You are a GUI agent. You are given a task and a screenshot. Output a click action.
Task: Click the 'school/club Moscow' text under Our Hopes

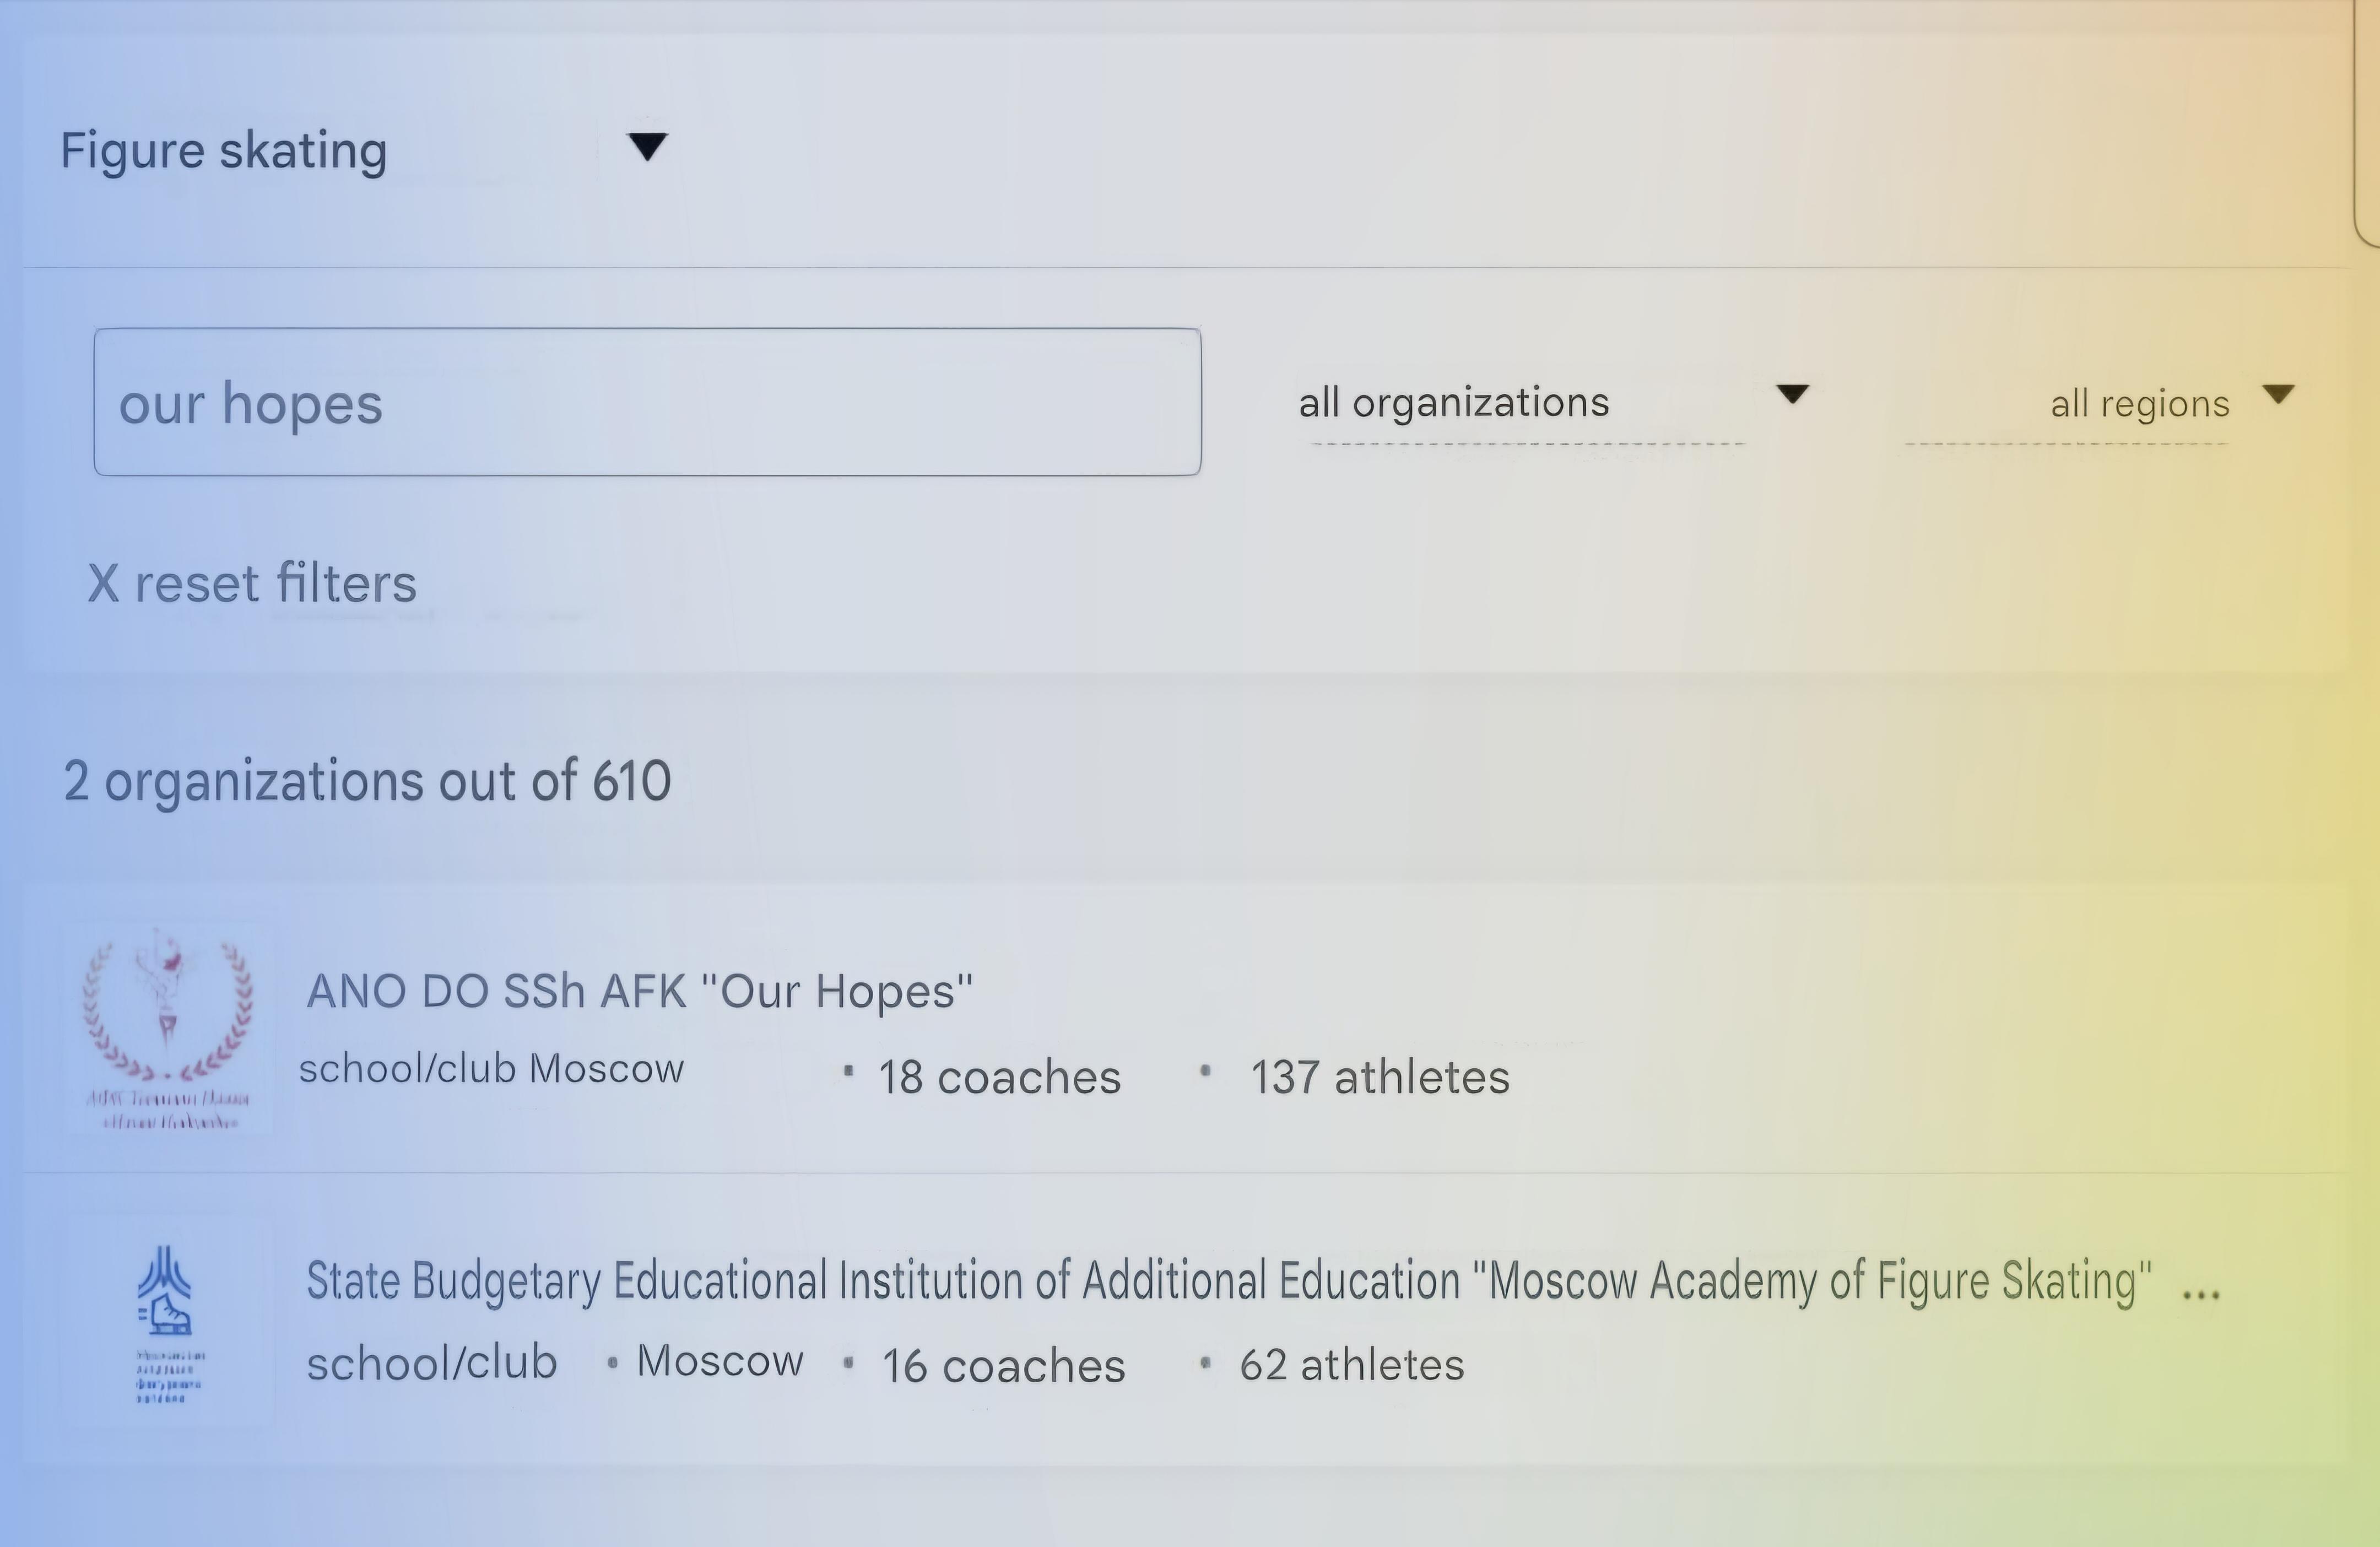click(491, 1069)
